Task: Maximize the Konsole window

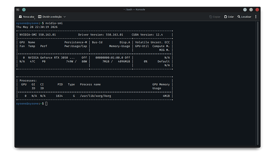Action: point(251,10)
